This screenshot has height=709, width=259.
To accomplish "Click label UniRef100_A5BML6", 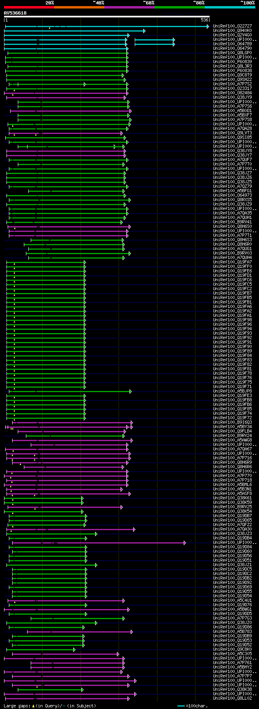I will [232, 485].
